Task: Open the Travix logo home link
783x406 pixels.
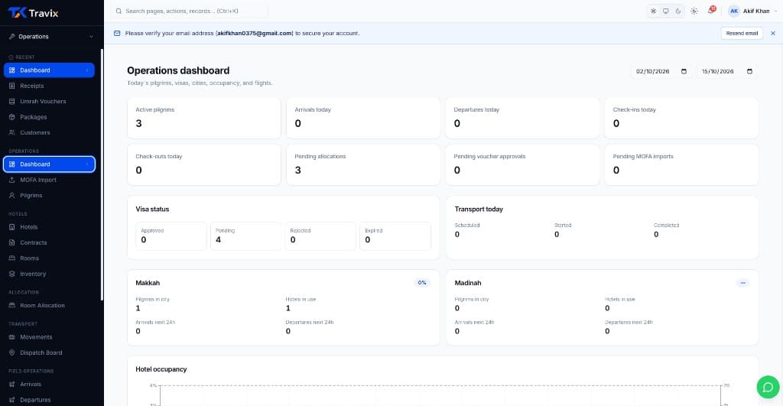Action: click(34, 13)
